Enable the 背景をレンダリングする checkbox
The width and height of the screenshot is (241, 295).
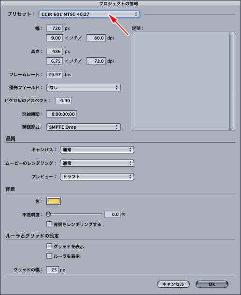coord(49,224)
